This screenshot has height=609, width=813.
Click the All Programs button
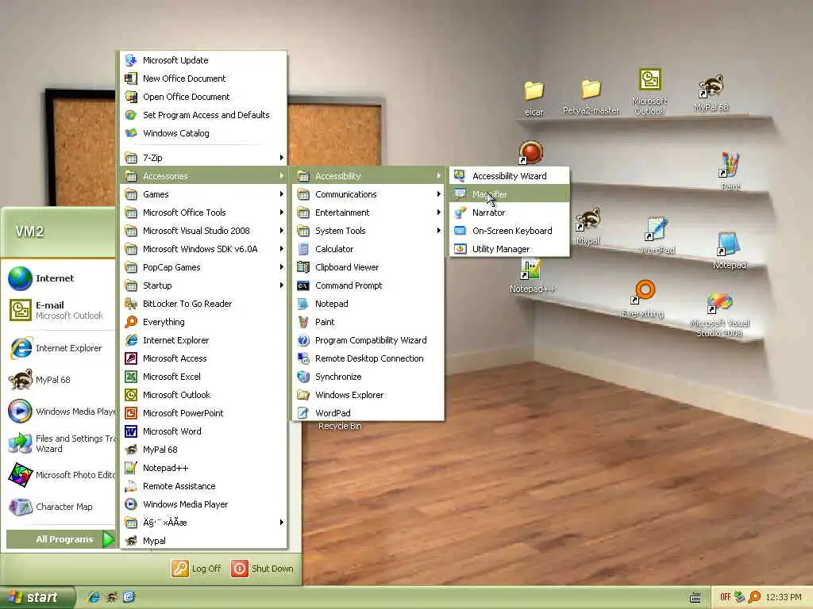60,539
